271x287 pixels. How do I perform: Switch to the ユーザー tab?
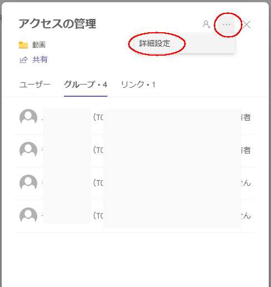point(35,85)
